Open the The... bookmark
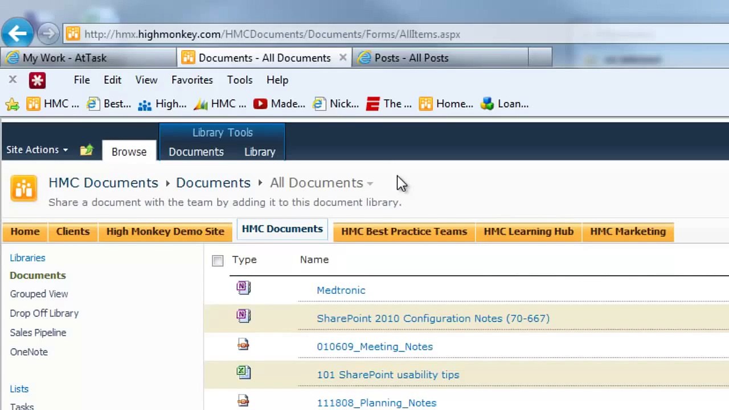The width and height of the screenshot is (729, 410). coord(389,104)
